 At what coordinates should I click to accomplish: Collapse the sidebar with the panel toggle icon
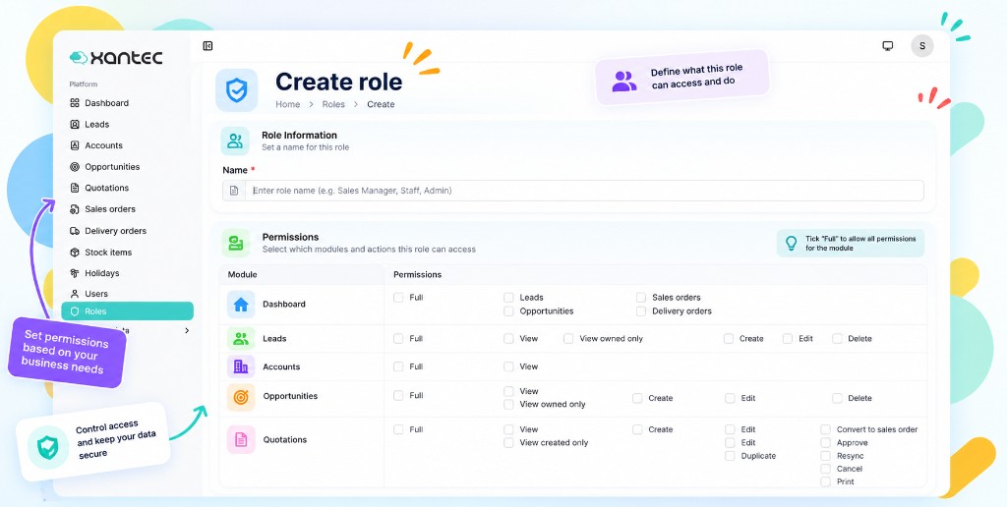[207, 45]
